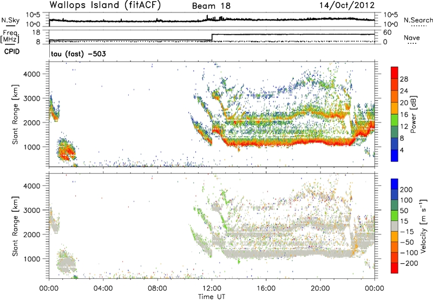Click the echo patch near 01:00 in power panel

(66, 151)
